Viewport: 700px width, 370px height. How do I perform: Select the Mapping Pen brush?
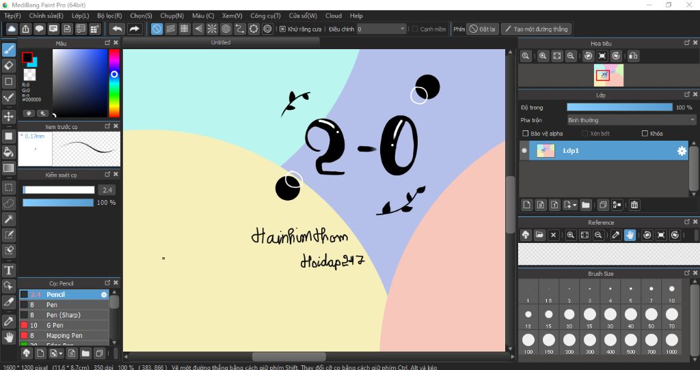(64, 335)
